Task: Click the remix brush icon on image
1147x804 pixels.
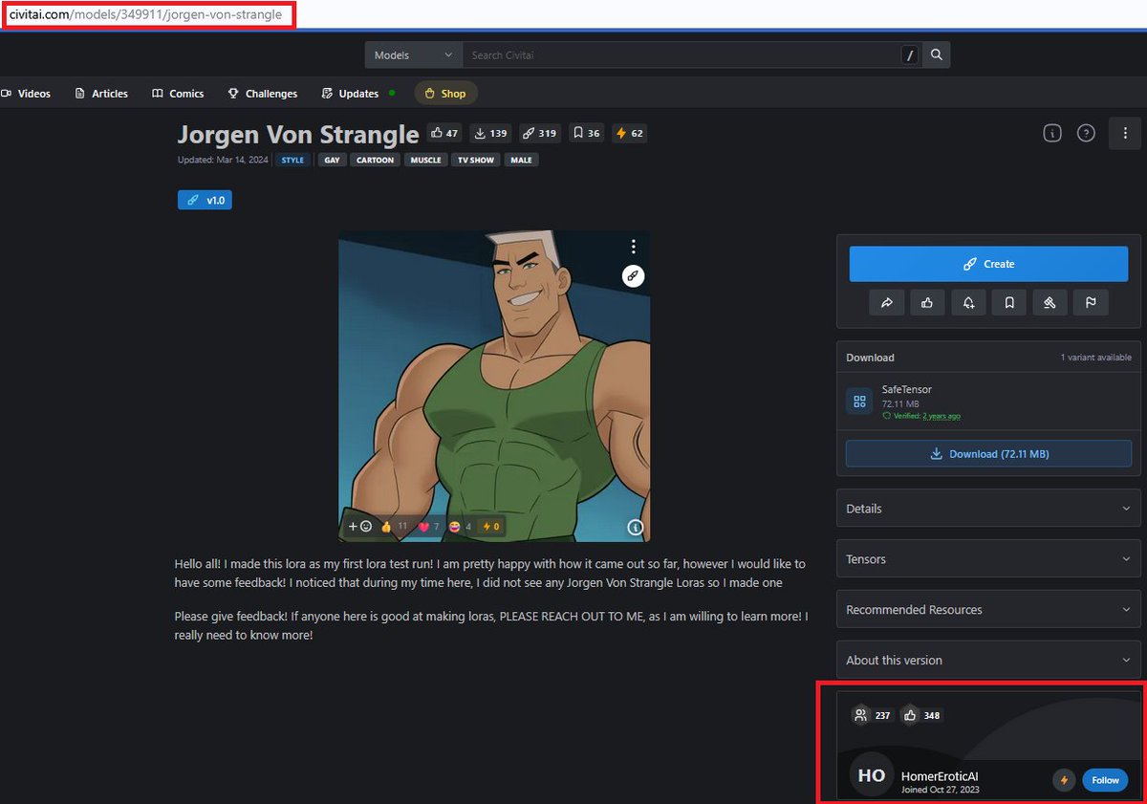Action: 633,276
